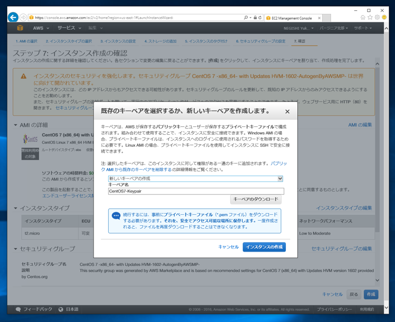The width and height of the screenshot is (395, 322).
Task: Click the search magnifier in address bar
Action: pyautogui.click(x=246, y=18)
